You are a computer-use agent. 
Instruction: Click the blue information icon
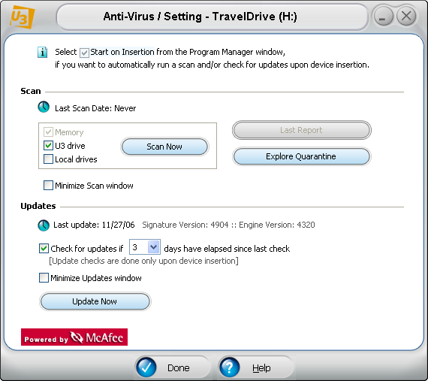tap(42, 52)
